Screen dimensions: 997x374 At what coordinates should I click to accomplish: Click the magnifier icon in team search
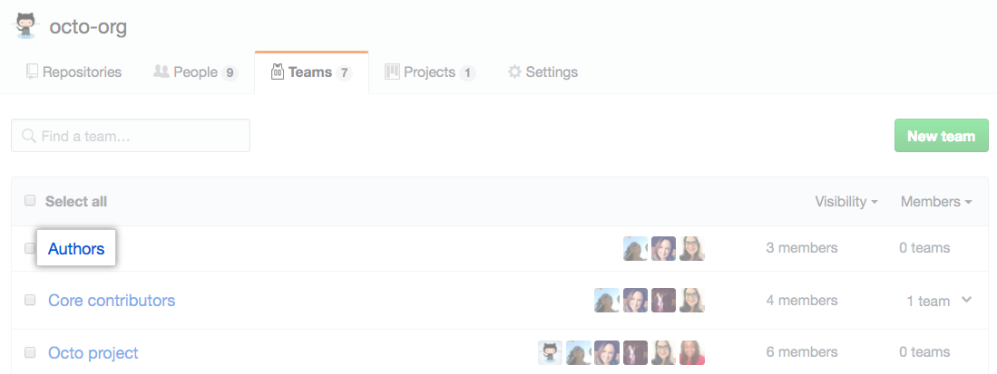click(29, 136)
